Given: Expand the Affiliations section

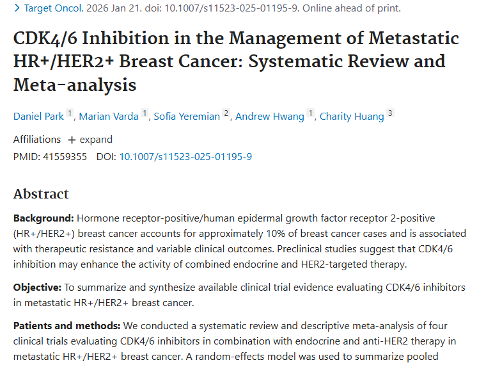Looking at the screenshot, I should (x=90, y=140).
